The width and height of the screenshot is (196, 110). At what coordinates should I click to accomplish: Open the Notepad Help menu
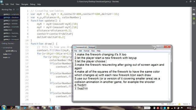click(x=99, y=51)
